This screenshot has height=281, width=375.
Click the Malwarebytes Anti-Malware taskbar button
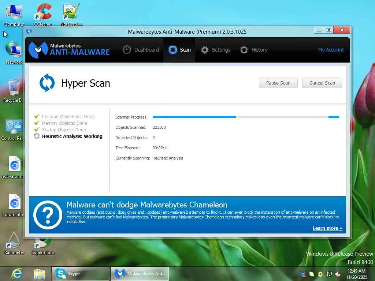click(140, 274)
